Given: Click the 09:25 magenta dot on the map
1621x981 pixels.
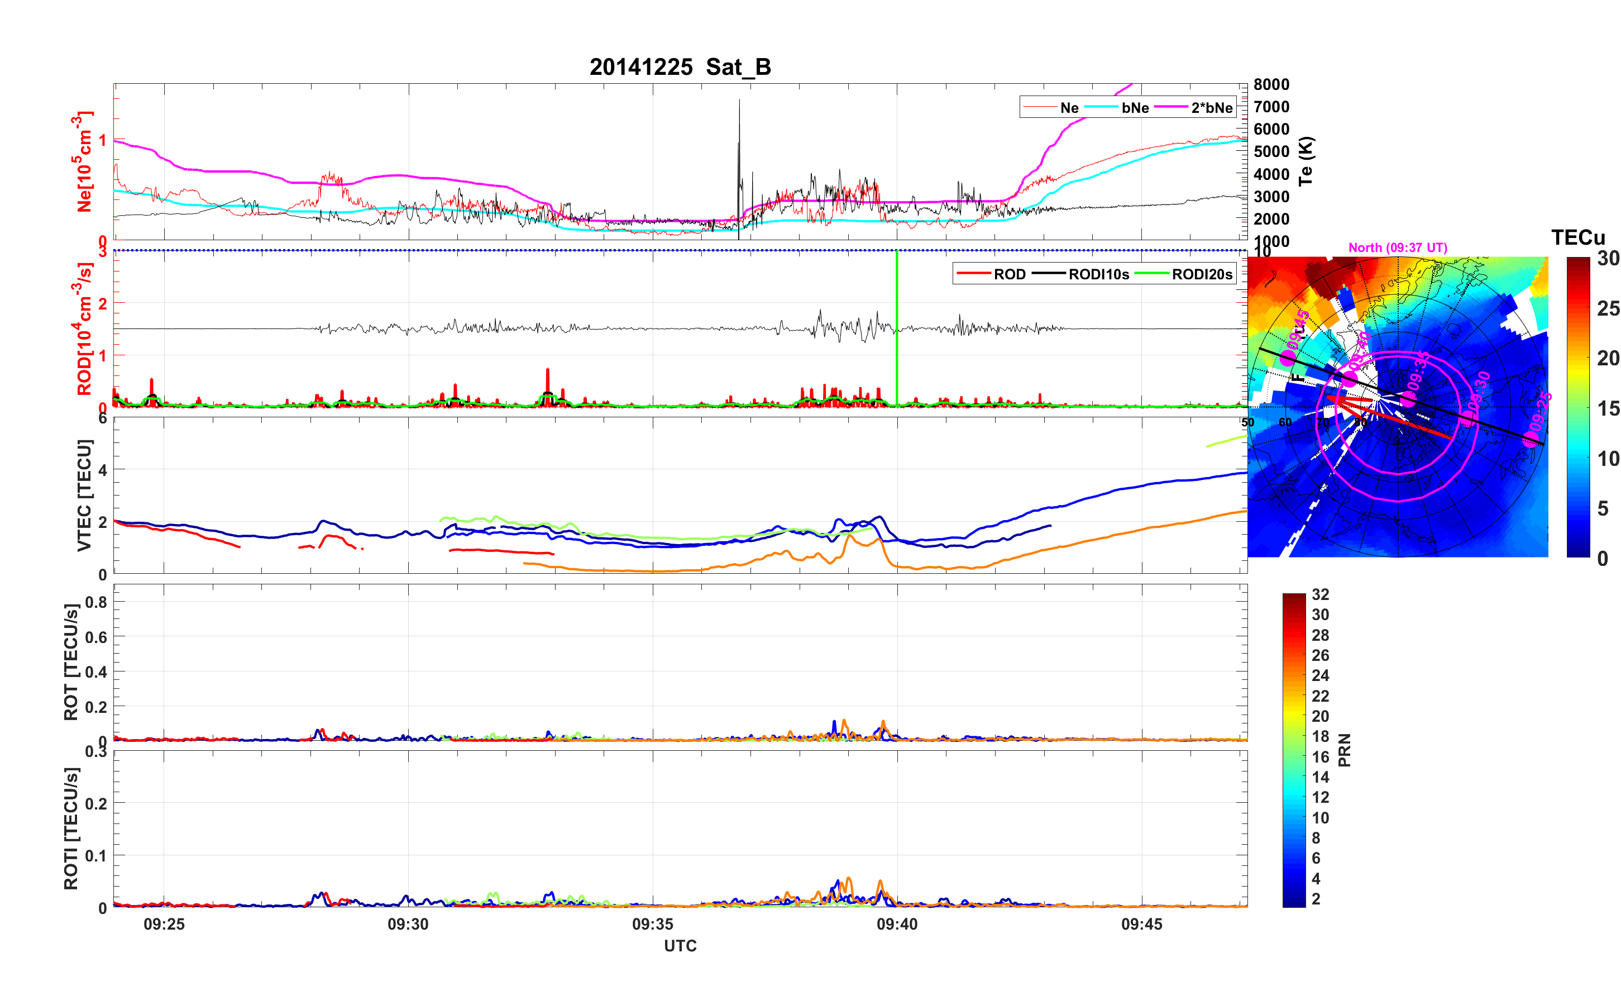Looking at the screenshot, I should click(x=1531, y=440).
